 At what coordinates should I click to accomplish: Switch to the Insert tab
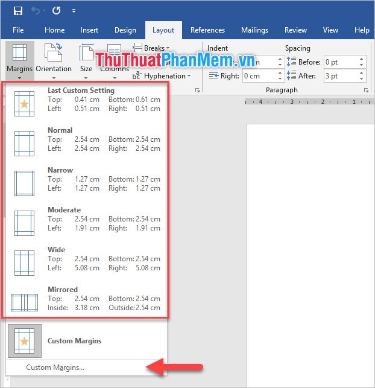tap(89, 30)
